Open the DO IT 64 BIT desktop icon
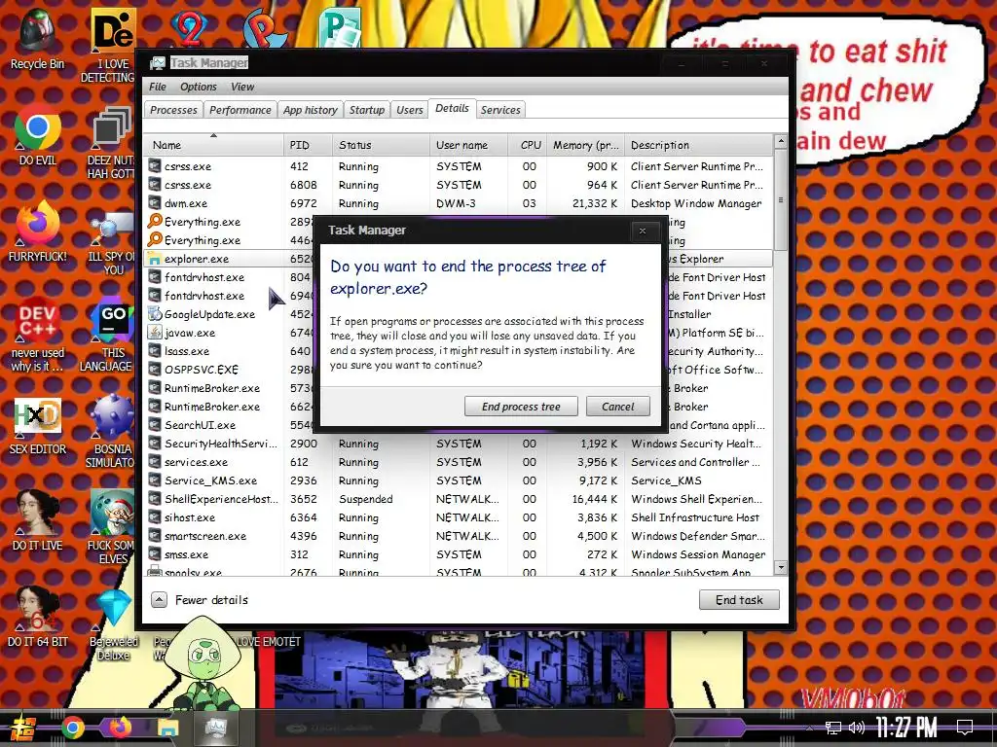Viewport: 997px width, 747px height. click(x=38, y=616)
